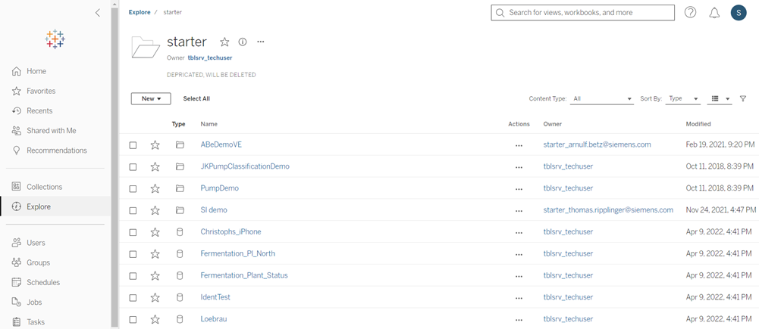
Task: Open actions ellipsis for SI demo
Action: pyautogui.click(x=519, y=211)
